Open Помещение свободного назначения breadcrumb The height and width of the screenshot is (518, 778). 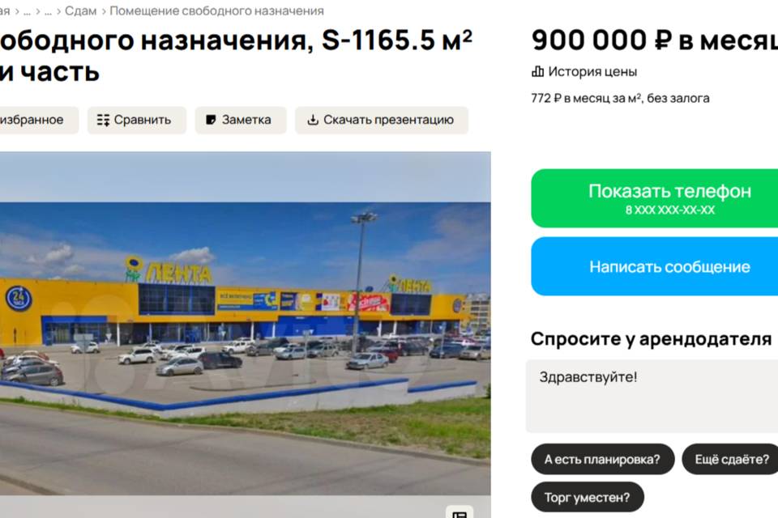pyautogui.click(x=217, y=11)
